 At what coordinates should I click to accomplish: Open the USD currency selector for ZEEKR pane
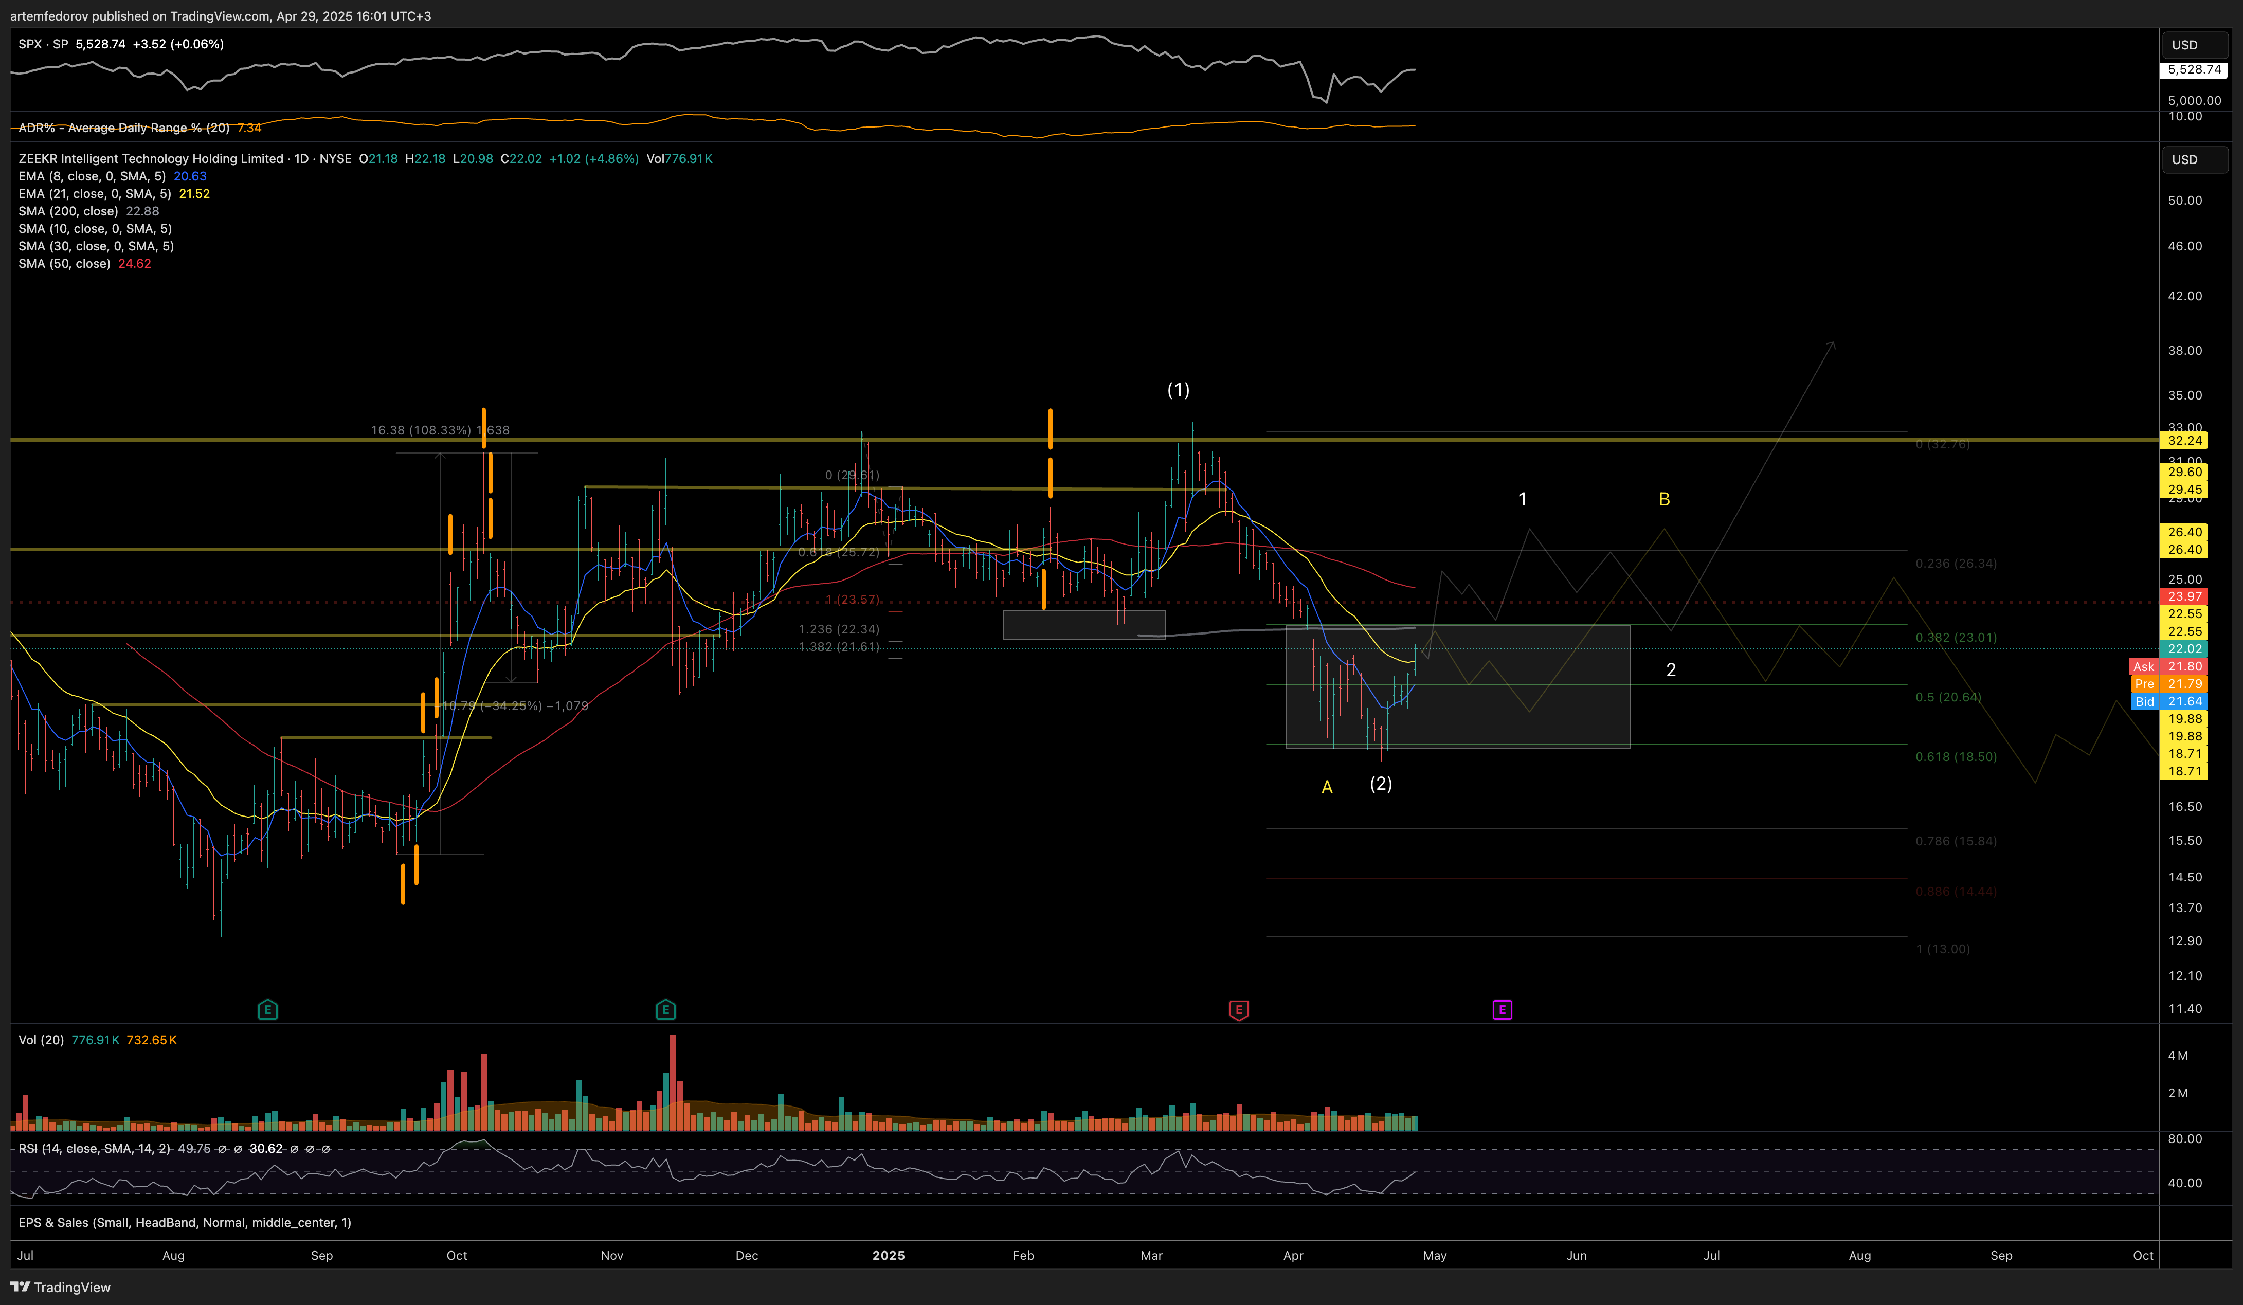click(2195, 159)
